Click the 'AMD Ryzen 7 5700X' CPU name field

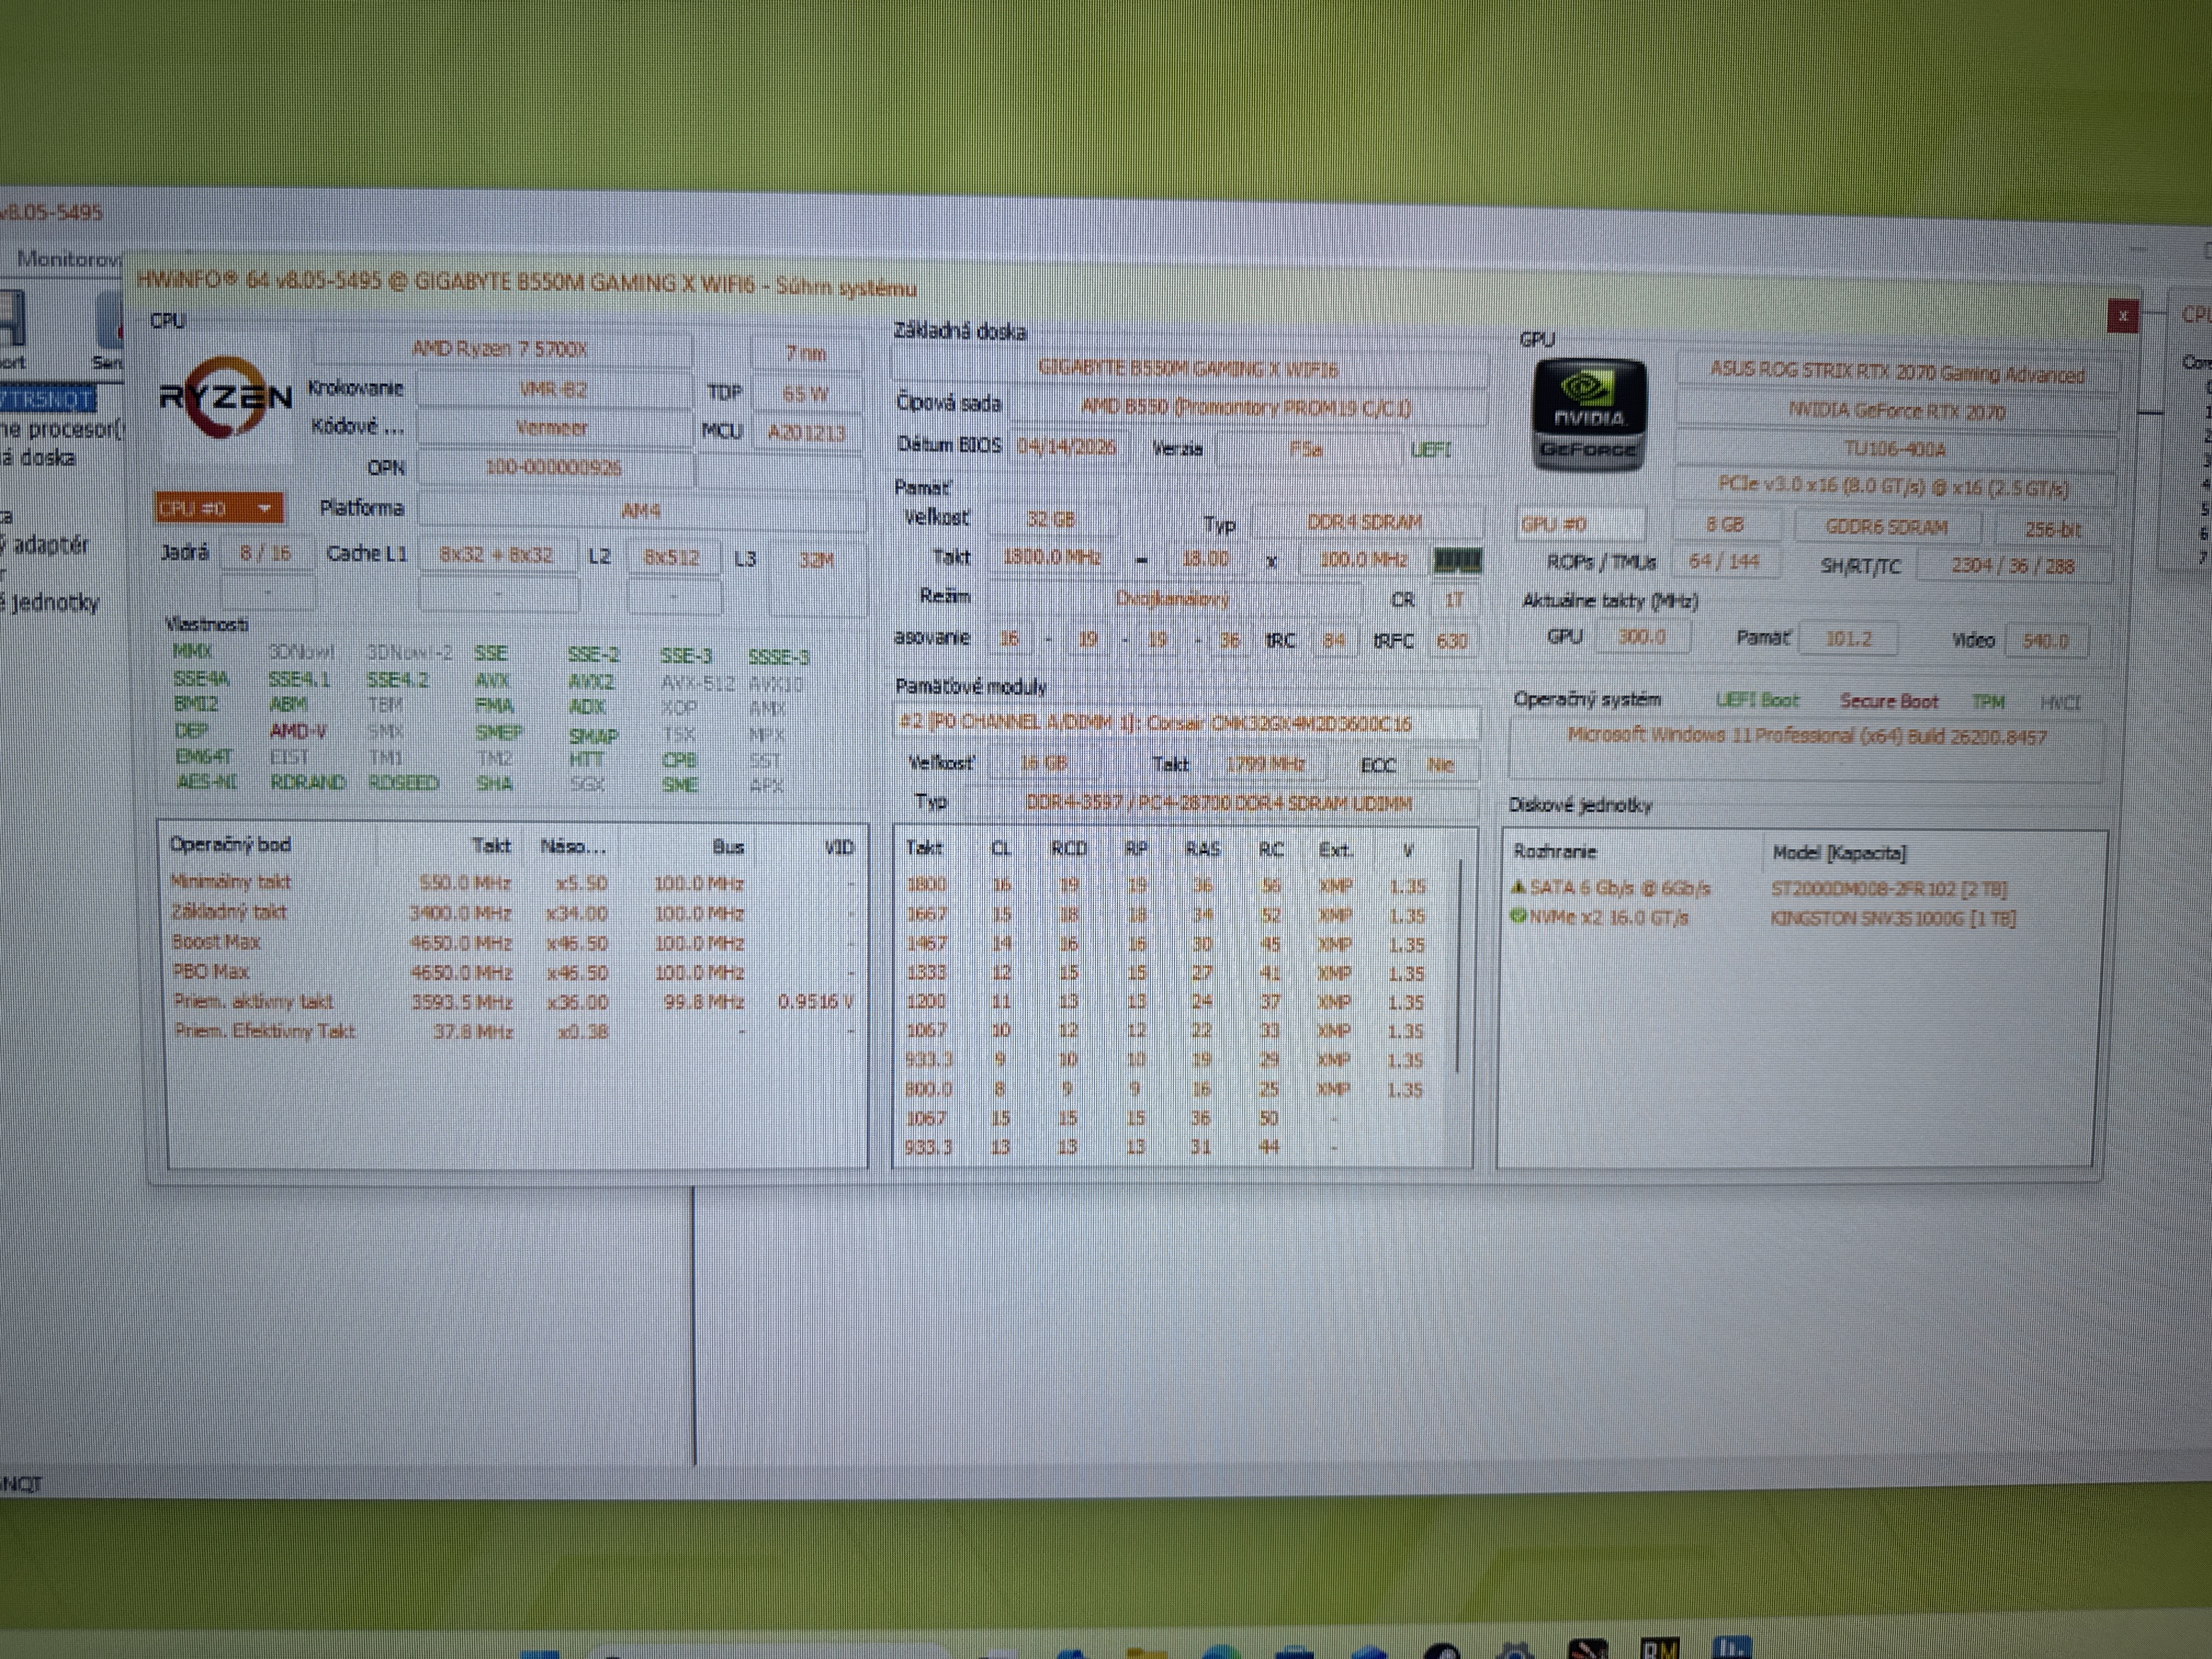(501, 349)
